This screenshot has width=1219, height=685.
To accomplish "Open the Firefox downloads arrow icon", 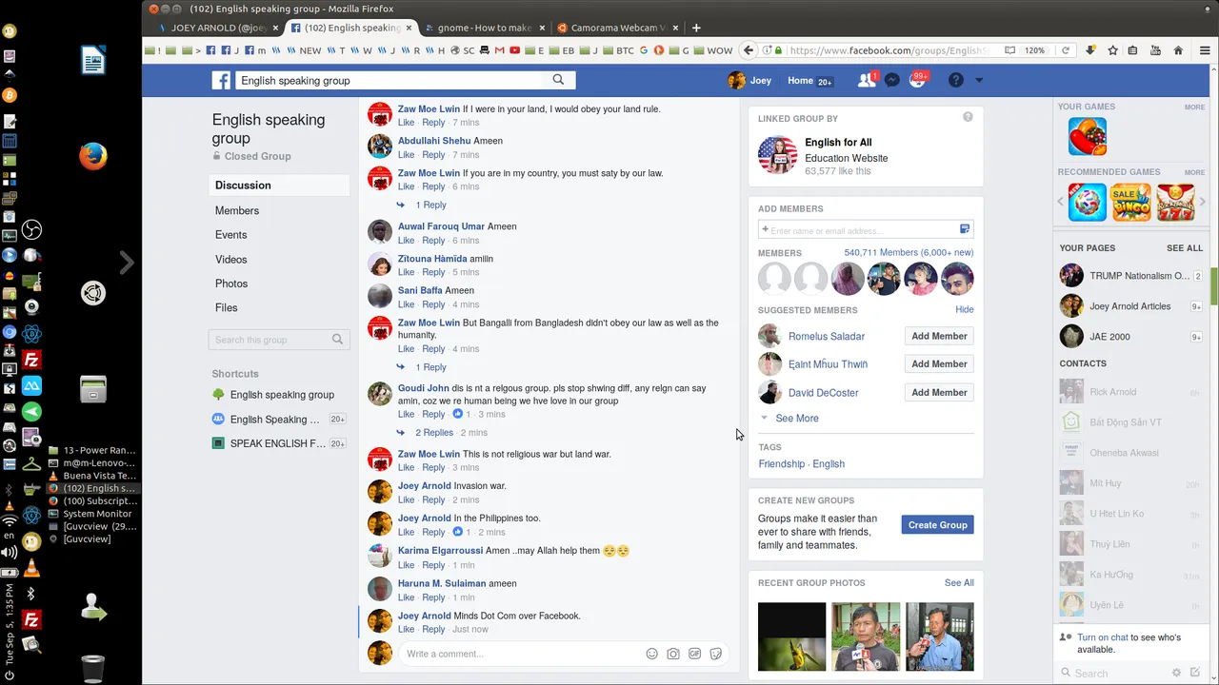I will pos(1091,50).
